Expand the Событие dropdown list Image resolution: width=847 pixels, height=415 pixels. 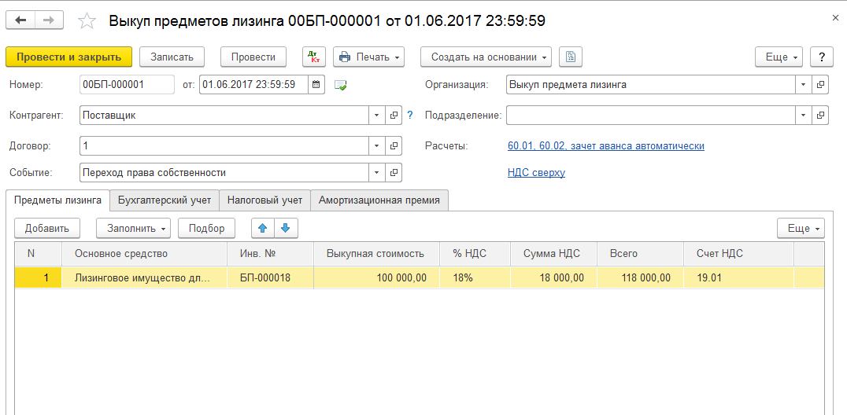coord(377,173)
